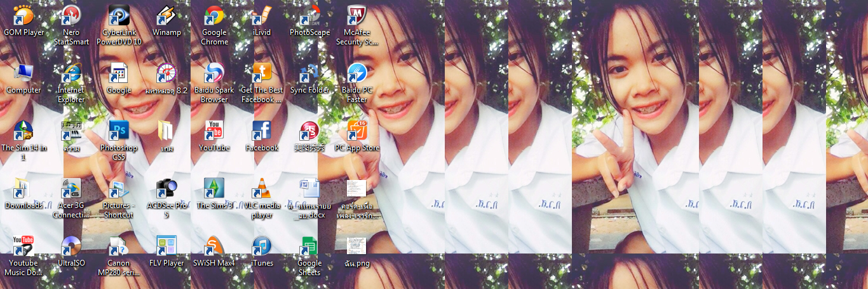The width and height of the screenshot is (868, 289).
Task: Select the Facebook desktop shortcut
Action: point(262,131)
